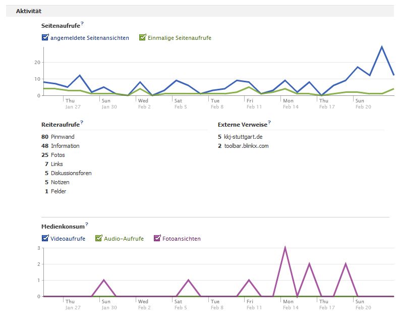Toggle Audio-Aufrufe checkbox

pyautogui.click(x=99, y=238)
